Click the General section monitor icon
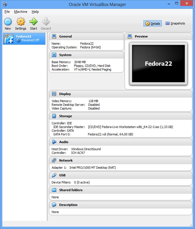Screen dimensions: 195x229 coord(54,36)
